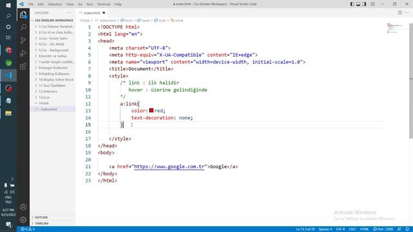This screenshot has height=232, width=413.
Task: Collapse CSS DERSLERI WORKSPACE root
Action: click(53, 20)
